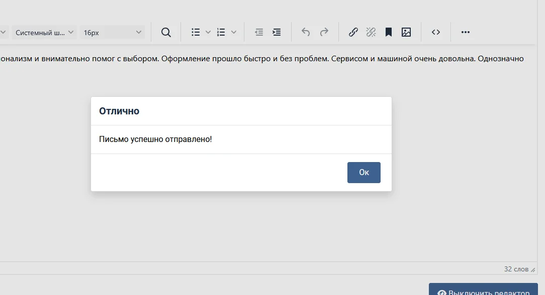Open find and replace search icon
545x295 pixels.
coord(166,32)
